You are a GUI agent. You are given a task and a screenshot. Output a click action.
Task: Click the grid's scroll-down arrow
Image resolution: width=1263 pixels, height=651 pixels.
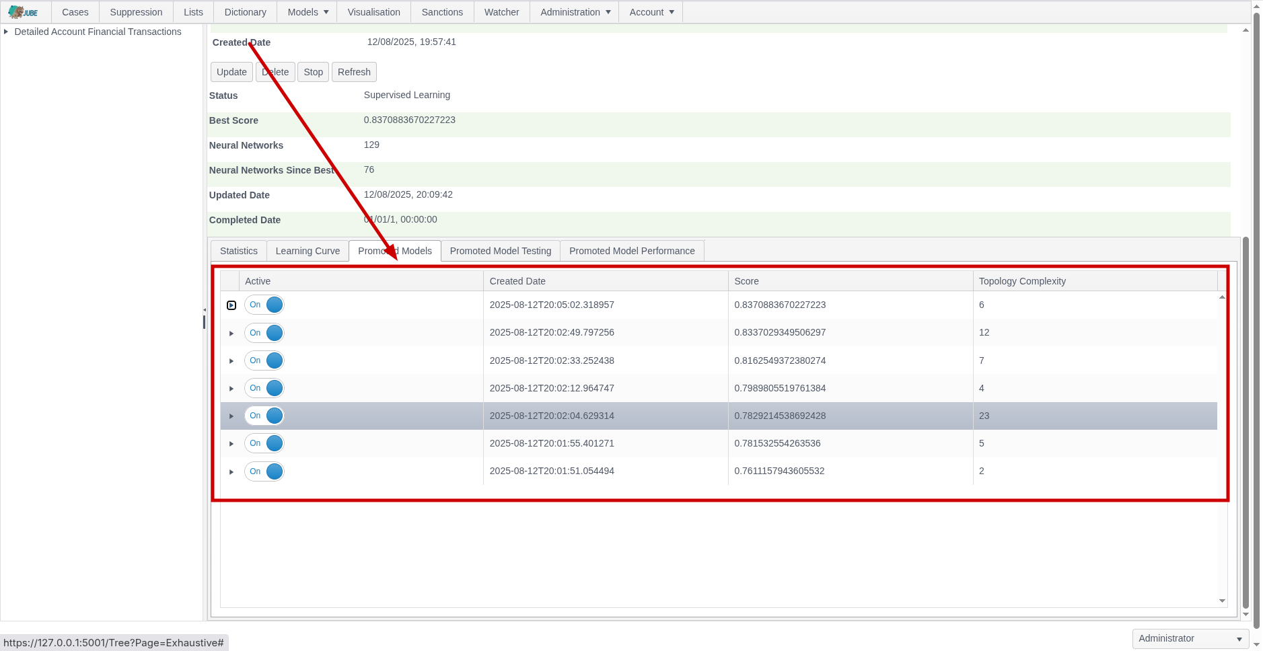tap(1222, 601)
